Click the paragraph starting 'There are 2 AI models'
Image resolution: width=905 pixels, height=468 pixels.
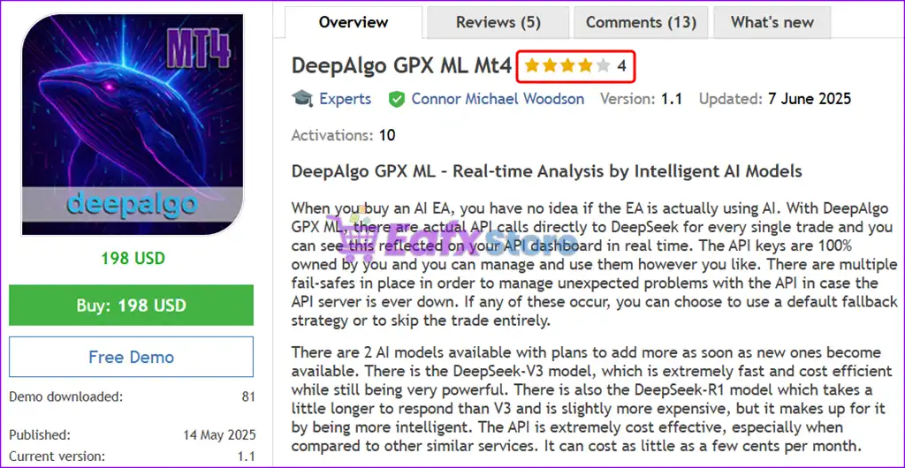(x=591, y=399)
